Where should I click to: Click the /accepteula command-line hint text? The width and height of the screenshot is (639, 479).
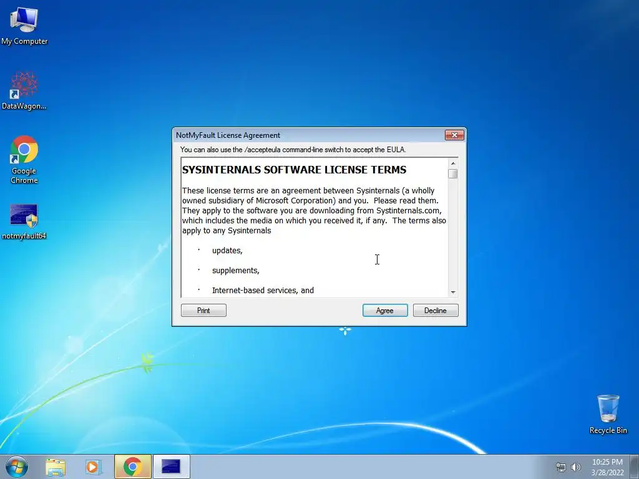pyautogui.click(x=293, y=150)
